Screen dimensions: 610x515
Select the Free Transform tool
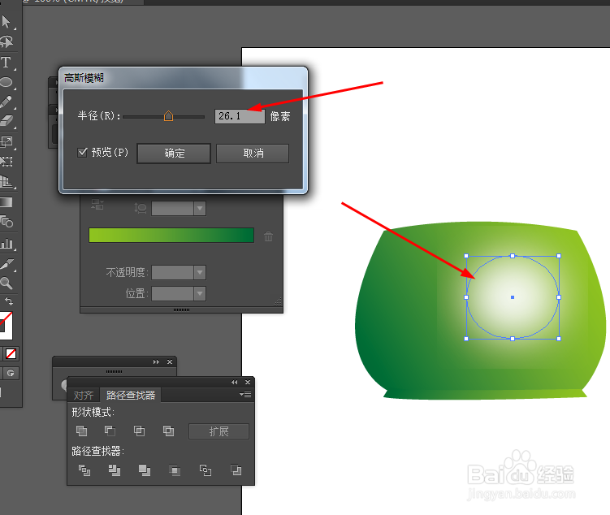click(6, 161)
